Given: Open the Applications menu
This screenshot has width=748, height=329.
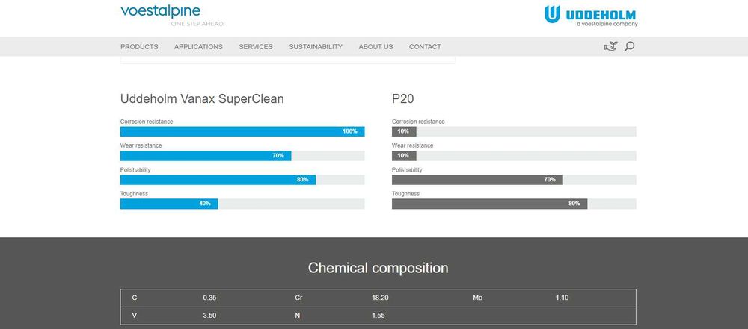Looking at the screenshot, I should click(198, 46).
